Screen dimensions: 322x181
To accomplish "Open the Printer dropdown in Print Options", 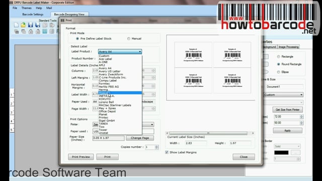I will (x=152, y=125).
